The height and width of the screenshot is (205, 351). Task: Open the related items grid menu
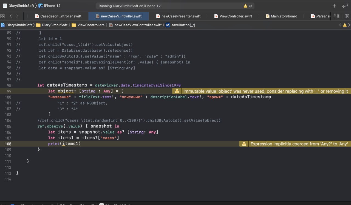point(2,16)
